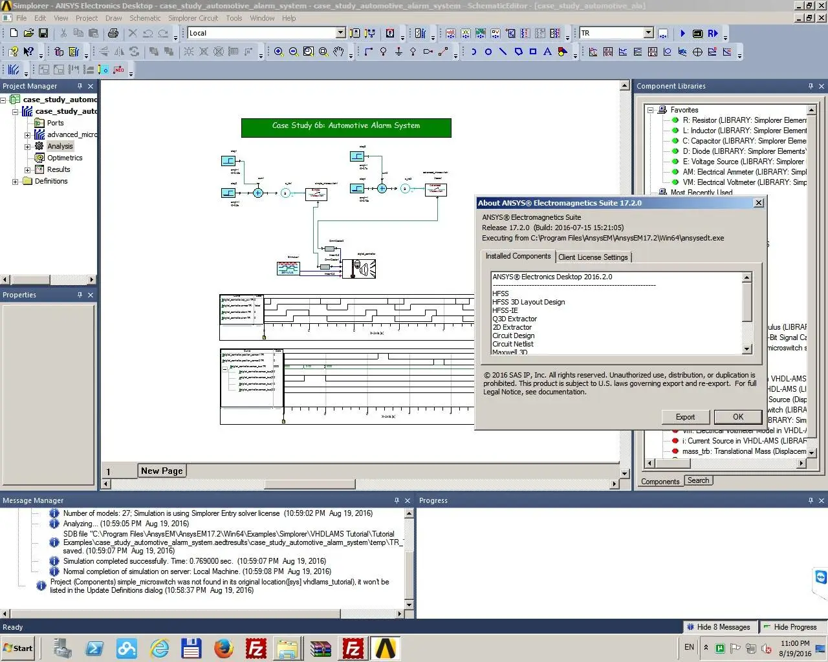Select the Draw Arc tool
The height and width of the screenshot is (662, 828).
(x=474, y=52)
